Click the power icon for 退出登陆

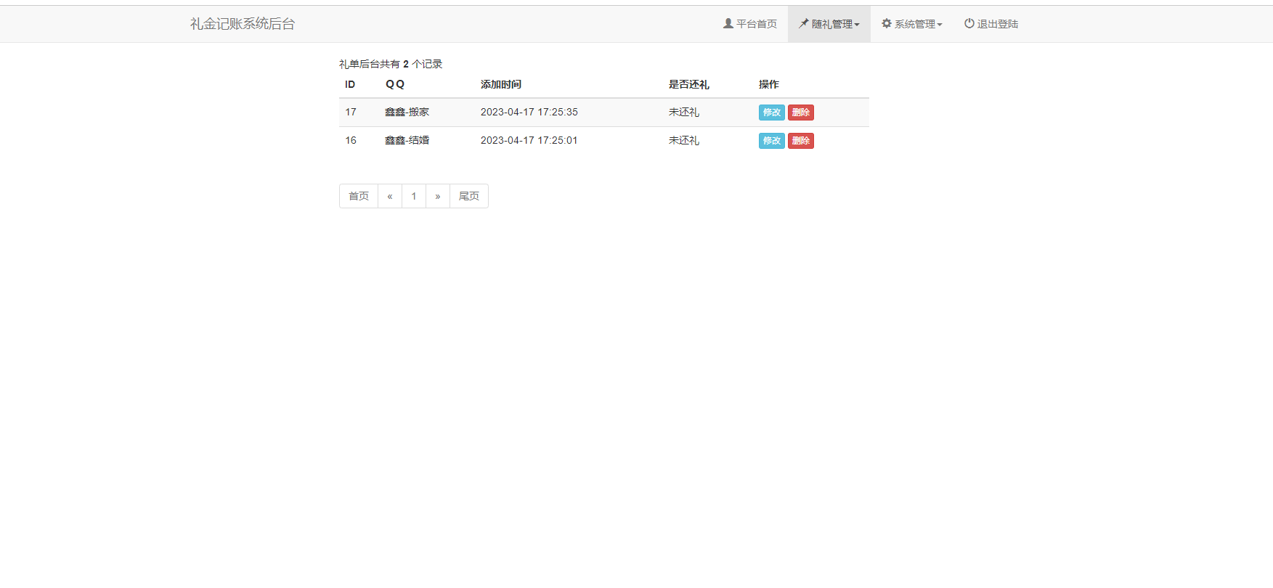[x=969, y=23]
